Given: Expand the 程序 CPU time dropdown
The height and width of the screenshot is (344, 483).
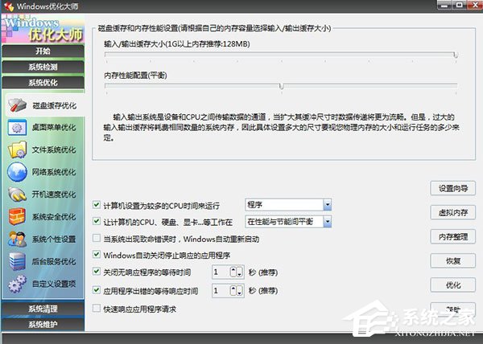Looking at the screenshot, I should (x=327, y=205).
